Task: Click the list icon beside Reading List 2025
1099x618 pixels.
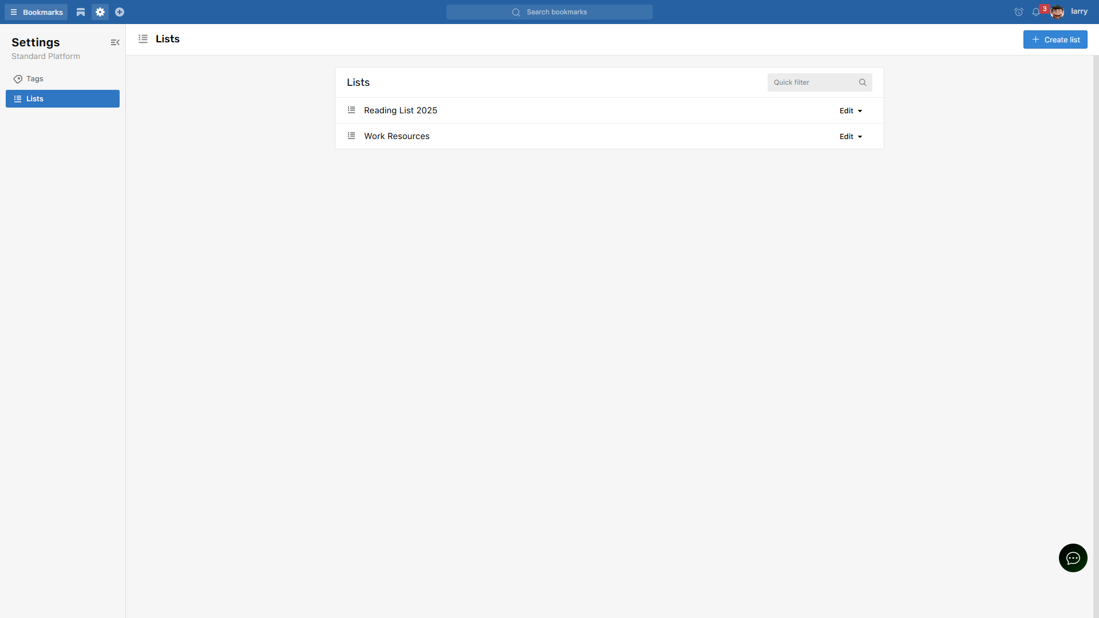Action: tap(351, 110)
